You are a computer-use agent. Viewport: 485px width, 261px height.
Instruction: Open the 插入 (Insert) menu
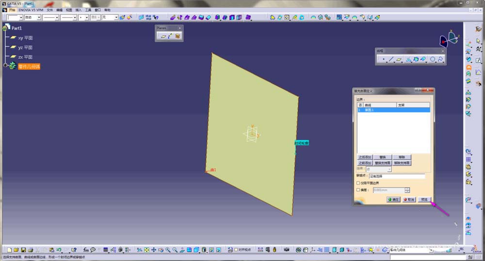(79, 10)
